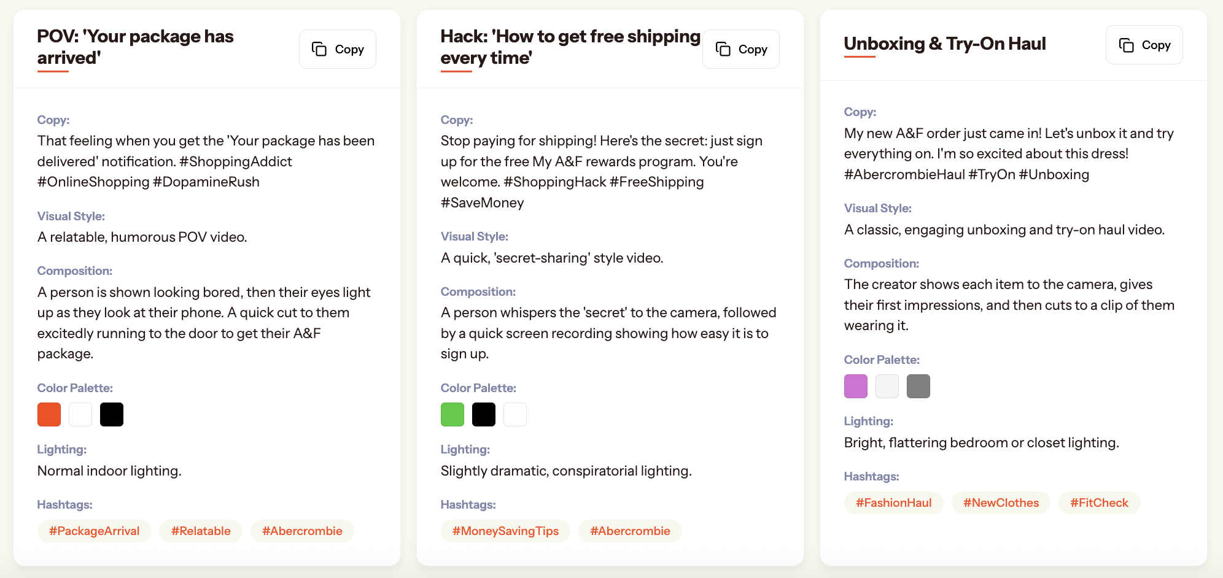
Task: Click the #Relatable hashtag chip
Action: click(x=201, y=531)
